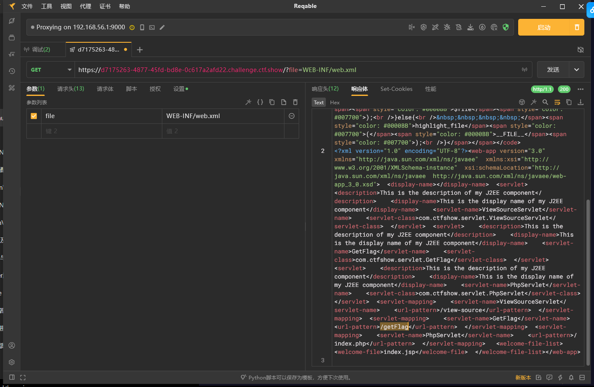Toggle the crossed-out bug icon

pyautogui.click(x=447, y=27)
